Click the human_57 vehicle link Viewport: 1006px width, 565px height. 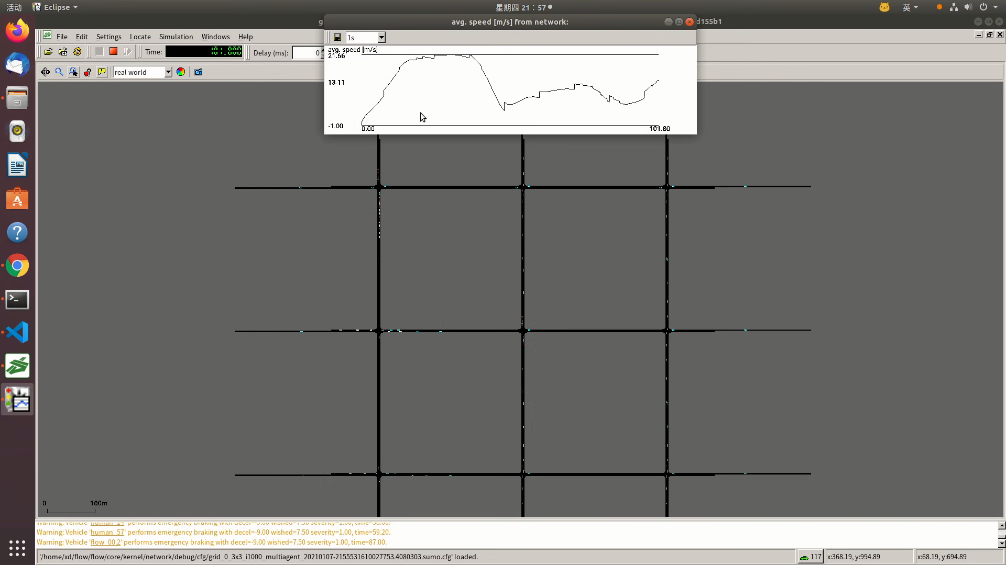click(107, 532)
